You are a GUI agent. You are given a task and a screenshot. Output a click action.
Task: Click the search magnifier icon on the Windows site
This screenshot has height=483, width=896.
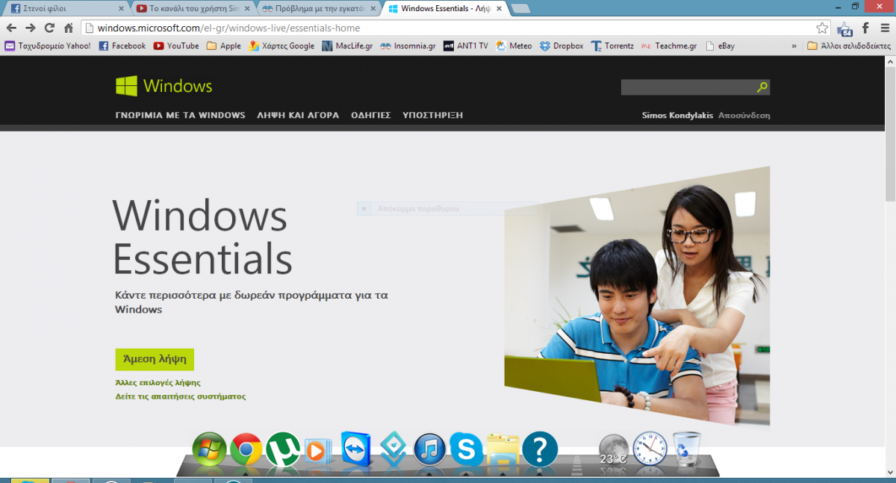[762, 87]
